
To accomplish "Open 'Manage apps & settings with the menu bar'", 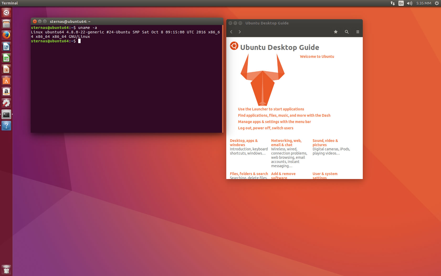I will (x=274, y=122).
